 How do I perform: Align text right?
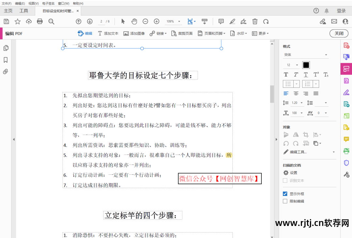point(306,93)
